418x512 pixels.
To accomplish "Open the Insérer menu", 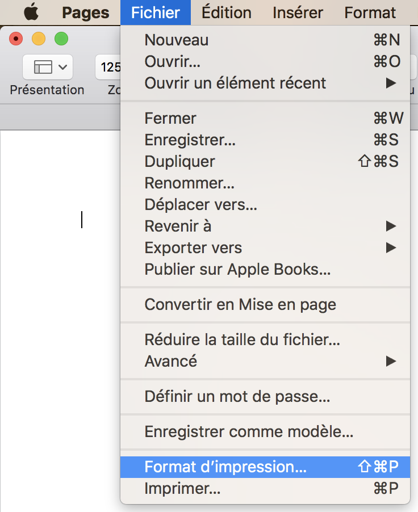I will coord(298,12).
